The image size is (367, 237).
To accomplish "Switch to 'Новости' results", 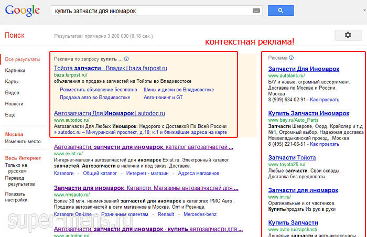I will tap(14, 103).
